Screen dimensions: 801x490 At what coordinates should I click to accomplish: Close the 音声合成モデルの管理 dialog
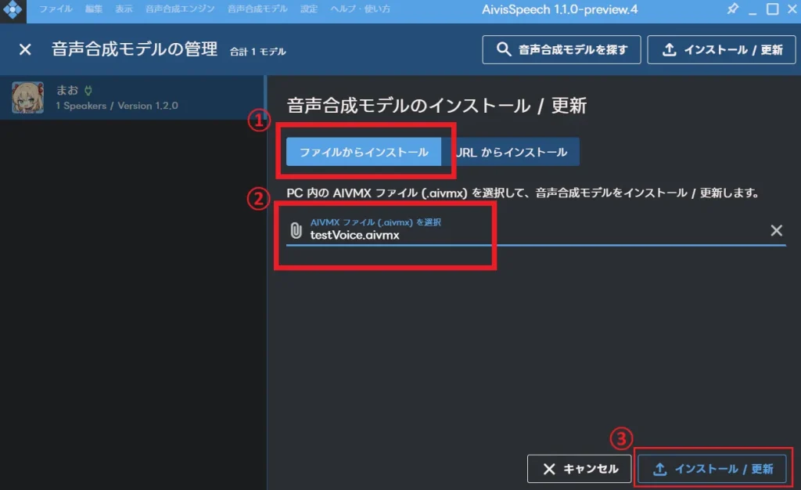[25, 49]
